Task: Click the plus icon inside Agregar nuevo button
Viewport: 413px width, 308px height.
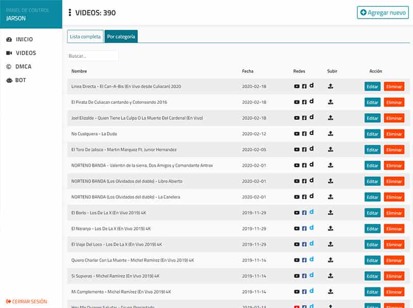Action: click(x=364, y=12)
